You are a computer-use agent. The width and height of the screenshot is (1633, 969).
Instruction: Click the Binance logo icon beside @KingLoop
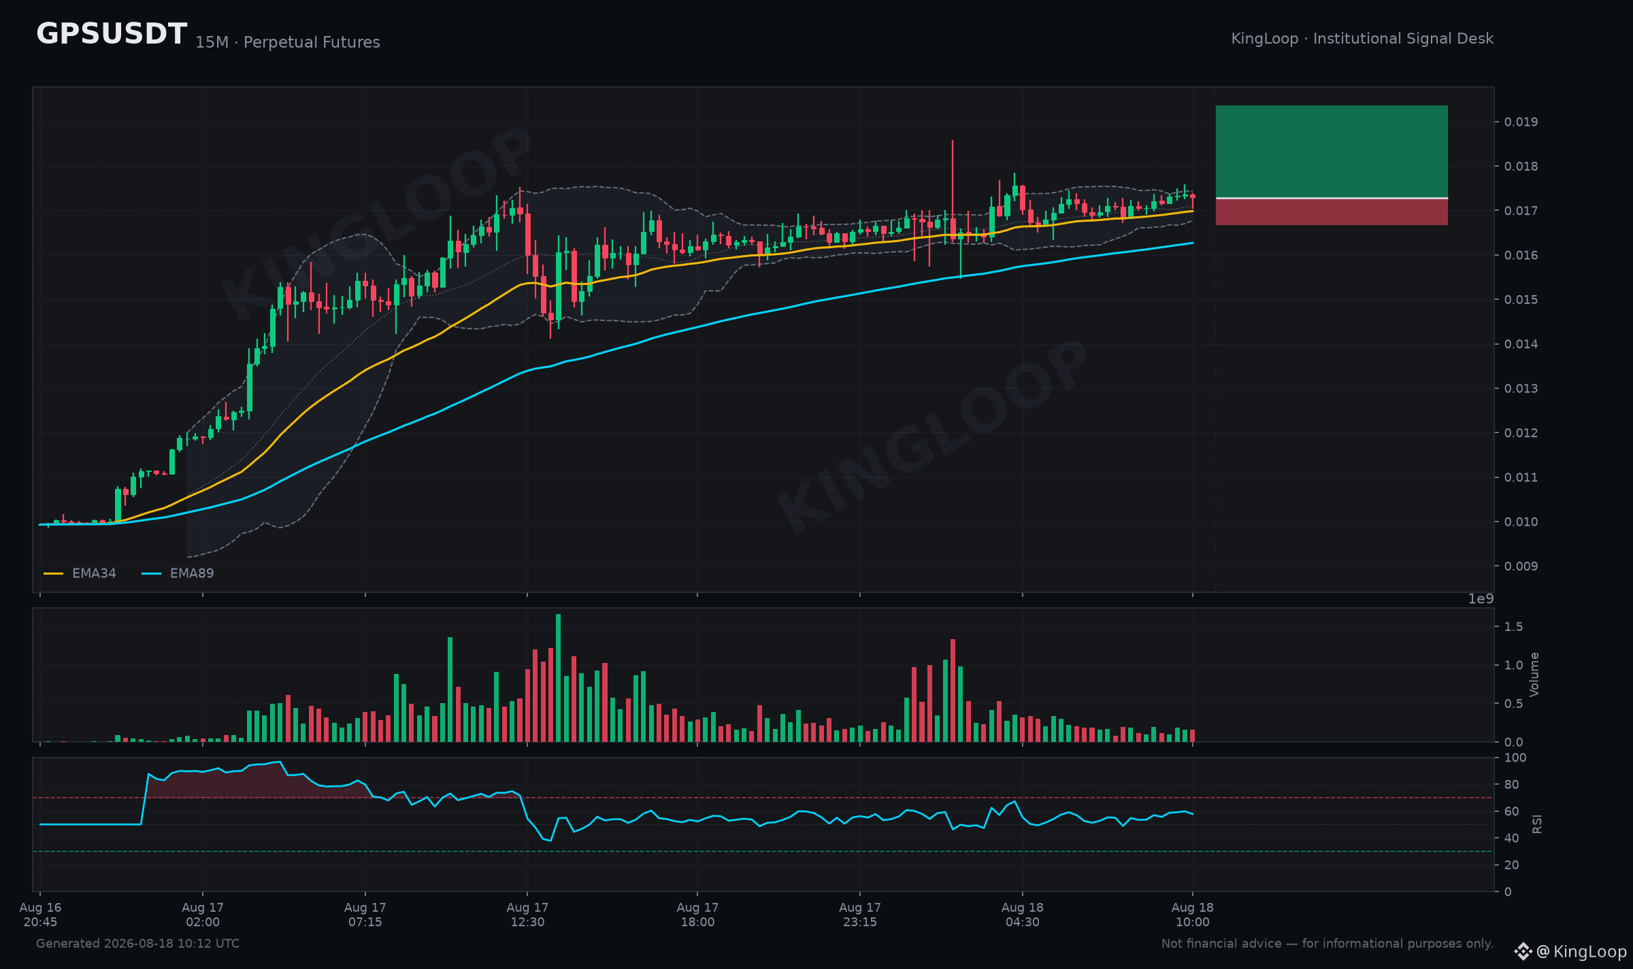click(1523, 951)
